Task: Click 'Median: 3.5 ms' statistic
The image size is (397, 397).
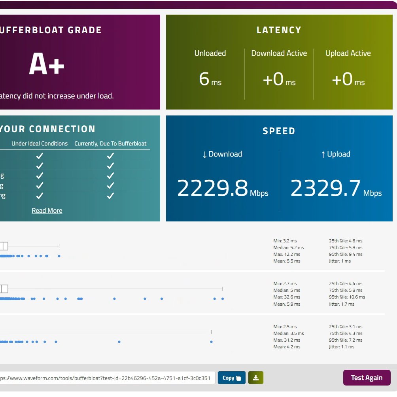Action: point(288,333)
